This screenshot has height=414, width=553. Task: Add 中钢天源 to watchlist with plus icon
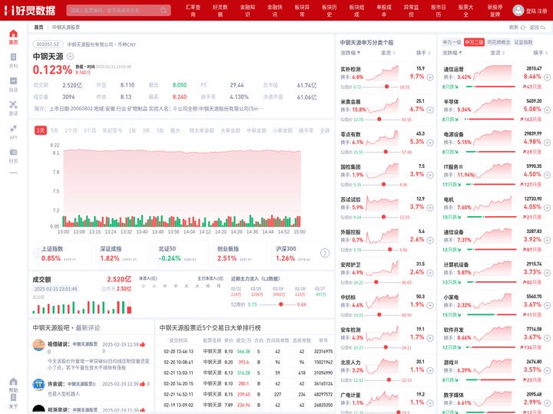click(x=70, y=56)
